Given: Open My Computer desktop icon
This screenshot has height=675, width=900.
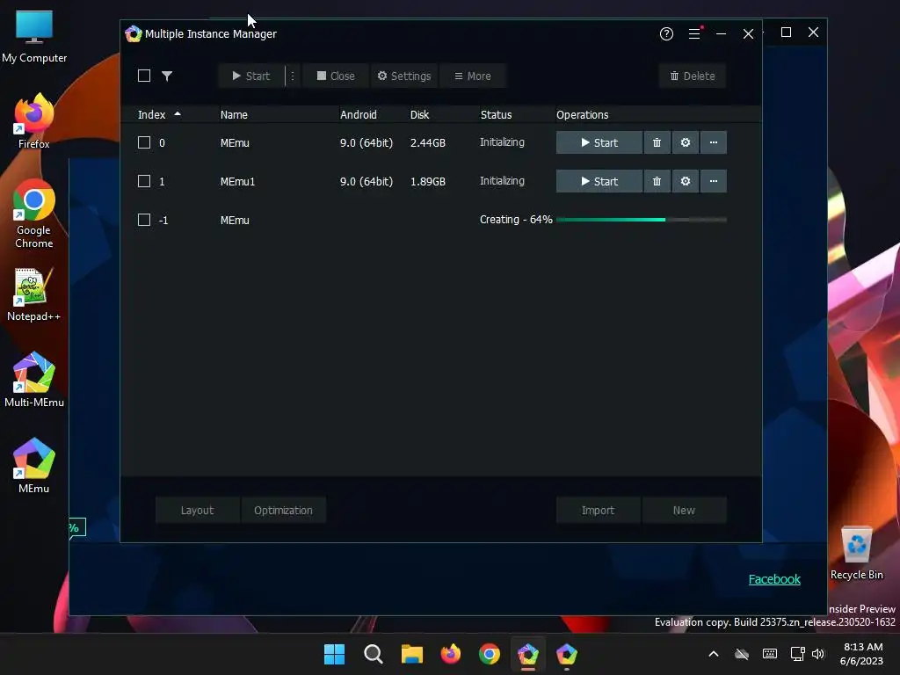Looking at the screenshot, I should (34, 36).
